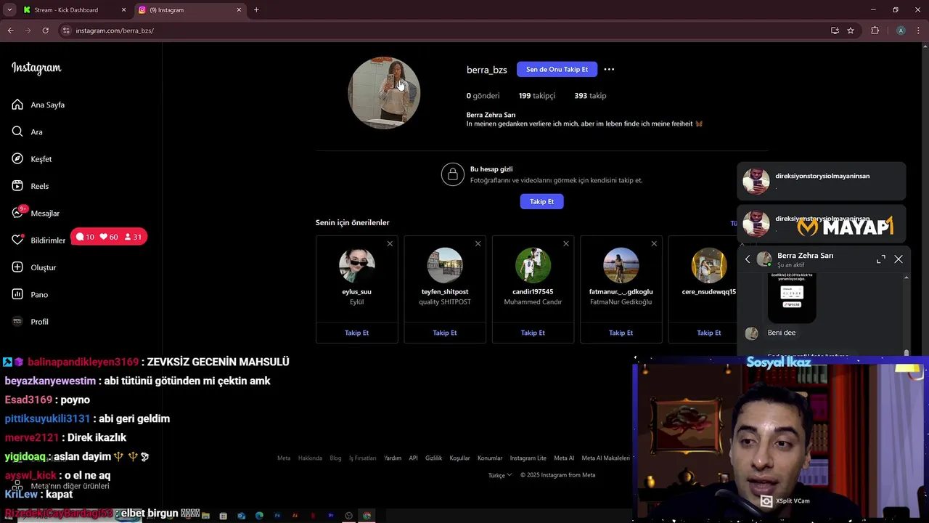Open Konumlar footer link
The image size is (929, 523).
pos(490,458)
